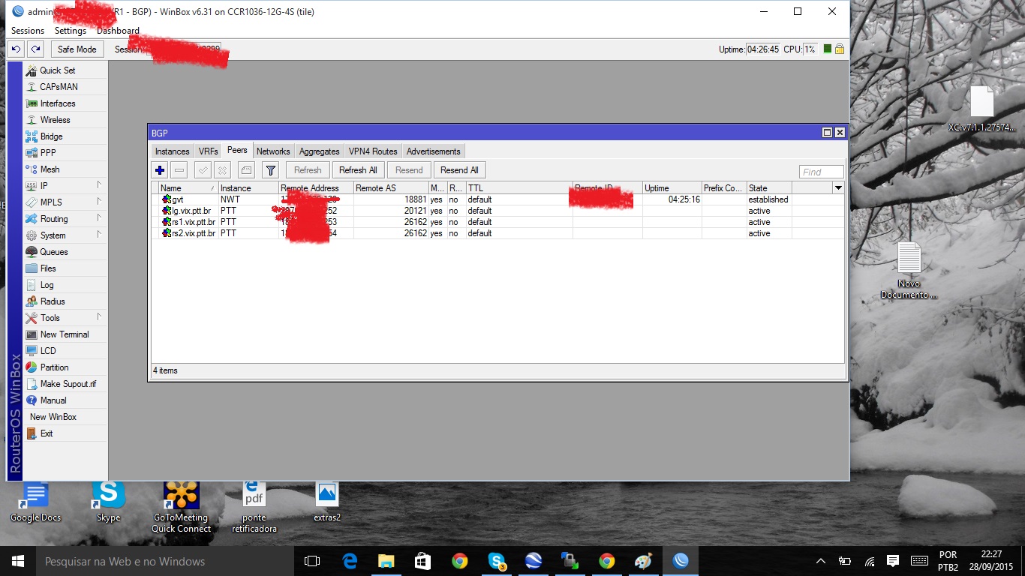This screenshot has height=576, width=1025.
Task: Click the Resend button
Action: pos(409,170)
